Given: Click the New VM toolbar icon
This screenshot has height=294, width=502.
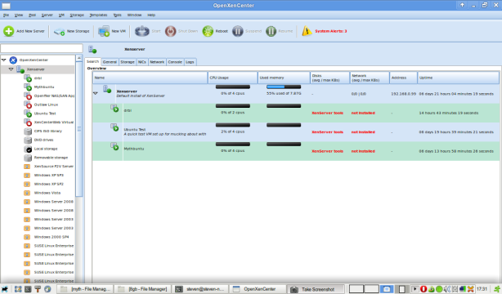Looking at the screenshot, I should click(x=104, y=31).
